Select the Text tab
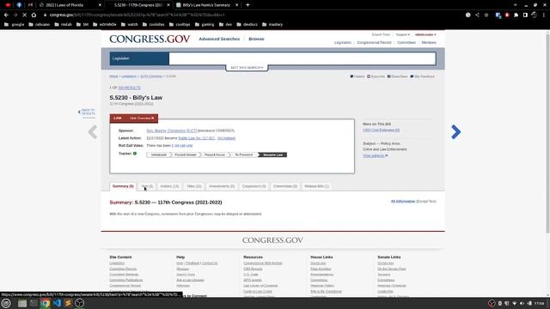550x309 pixels. pyautogui.click(x=147, y=186)
